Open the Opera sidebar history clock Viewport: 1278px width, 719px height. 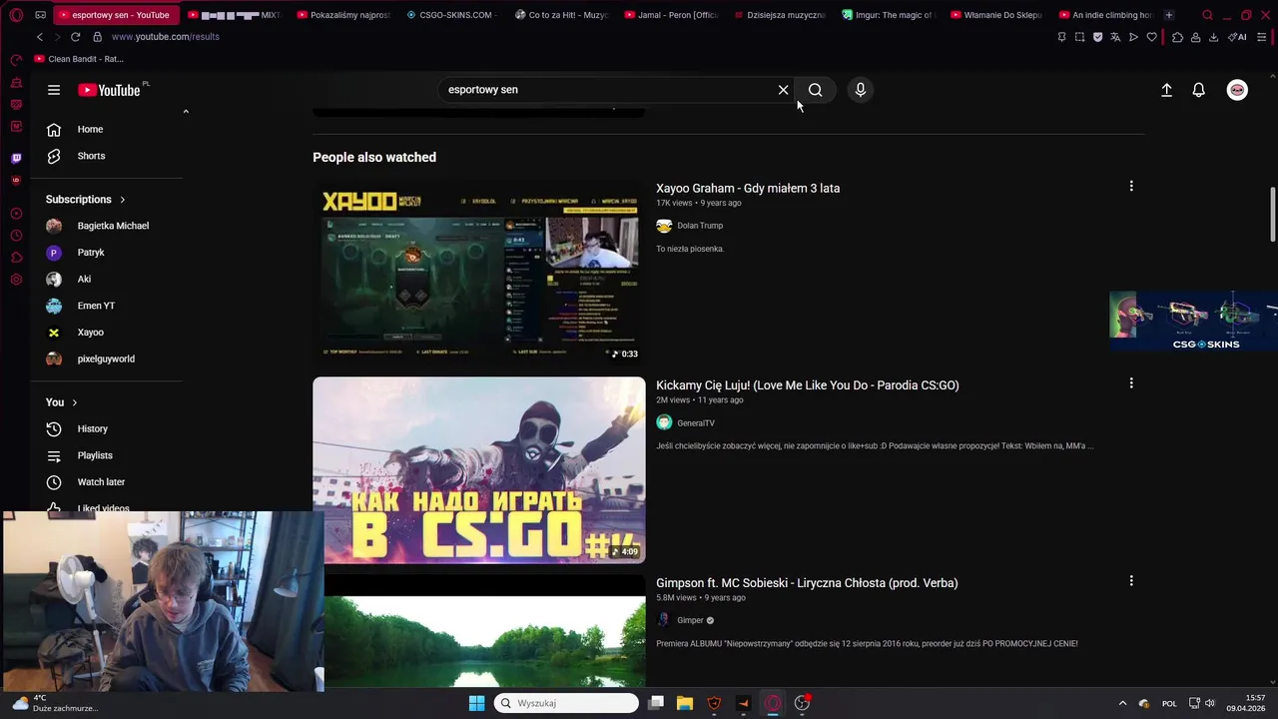16,236
